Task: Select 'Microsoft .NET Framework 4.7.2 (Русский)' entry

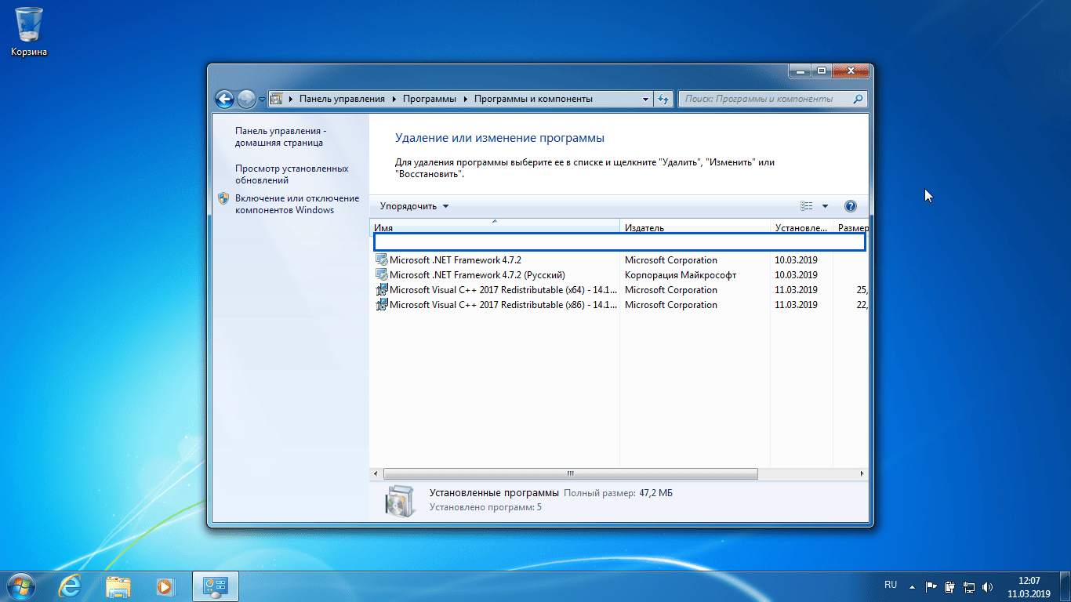Action: click(477, 275)
